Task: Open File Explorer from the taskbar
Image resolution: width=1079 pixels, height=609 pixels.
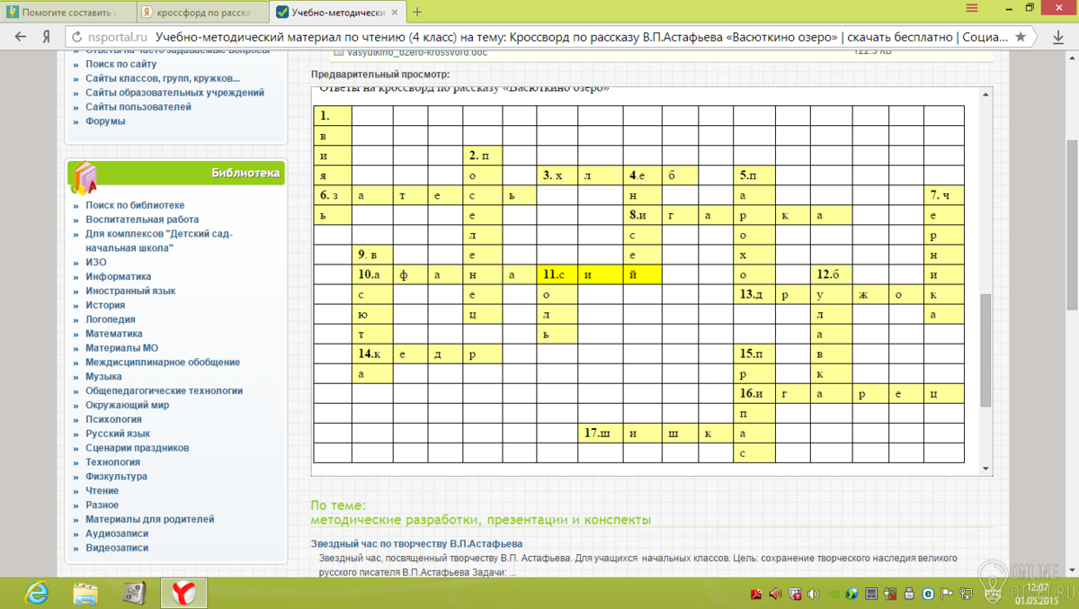Action: pyautogui.click(x=85, y=593)
